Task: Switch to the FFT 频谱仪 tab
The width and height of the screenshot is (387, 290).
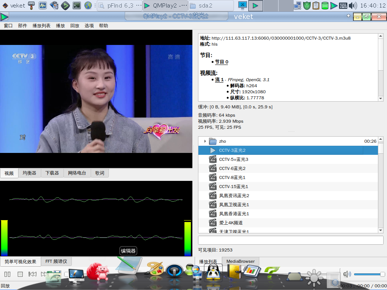Action: coord(56,261)
